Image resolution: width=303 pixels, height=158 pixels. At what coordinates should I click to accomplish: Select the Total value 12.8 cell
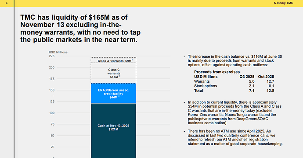tap(271, 91)
